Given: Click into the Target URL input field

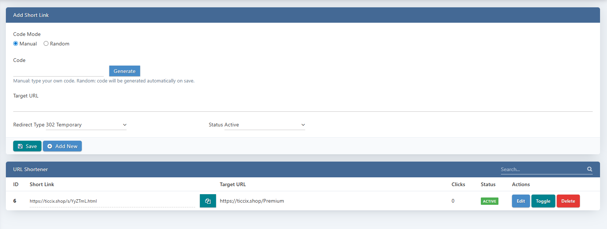Looking at the screenshot, I should click(x=303, y=106).
